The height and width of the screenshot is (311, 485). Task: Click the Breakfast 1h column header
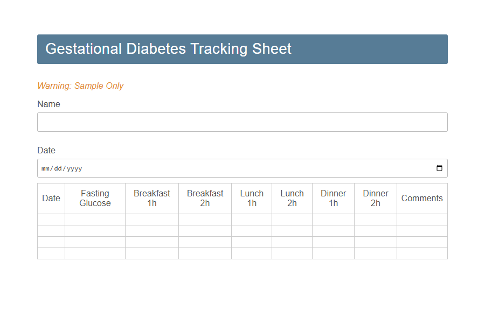click(152, 198)
